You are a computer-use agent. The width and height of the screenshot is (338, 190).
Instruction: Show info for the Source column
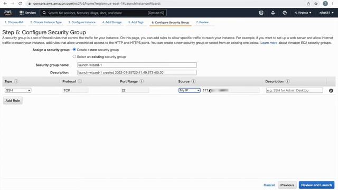pos(193,81)
